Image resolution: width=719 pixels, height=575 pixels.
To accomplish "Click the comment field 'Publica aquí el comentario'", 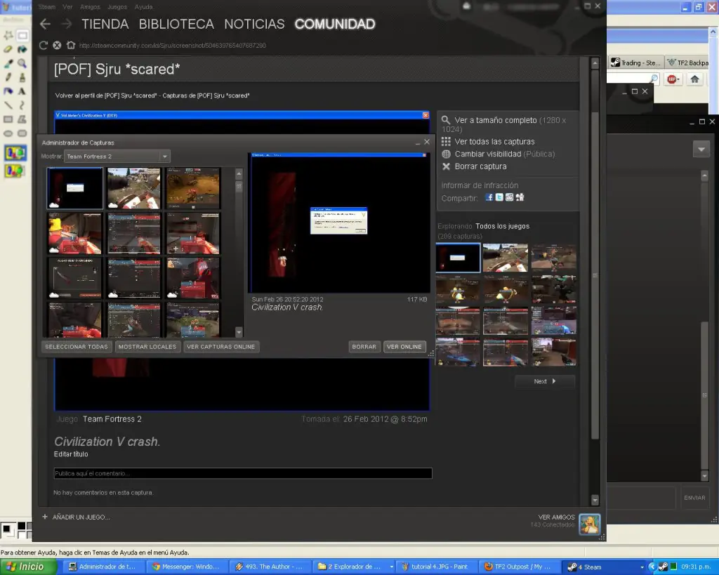I will click(243, 473).
